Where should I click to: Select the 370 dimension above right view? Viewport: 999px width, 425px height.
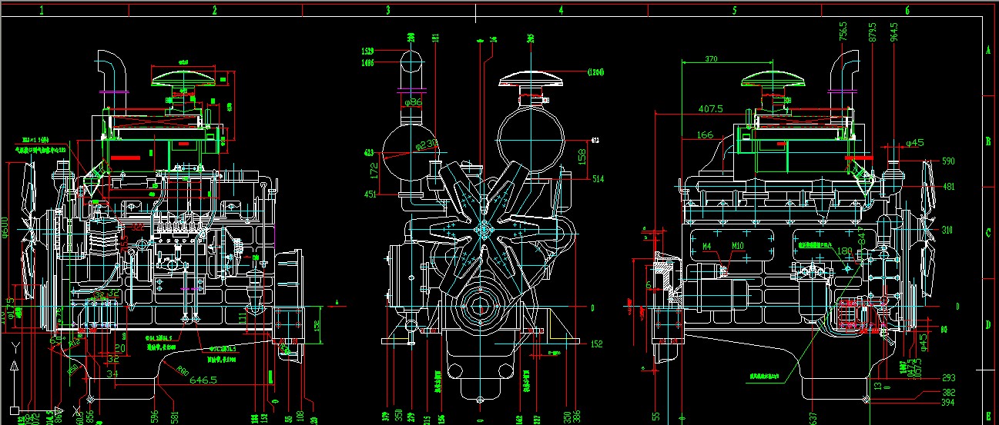[x=710, y=58]
